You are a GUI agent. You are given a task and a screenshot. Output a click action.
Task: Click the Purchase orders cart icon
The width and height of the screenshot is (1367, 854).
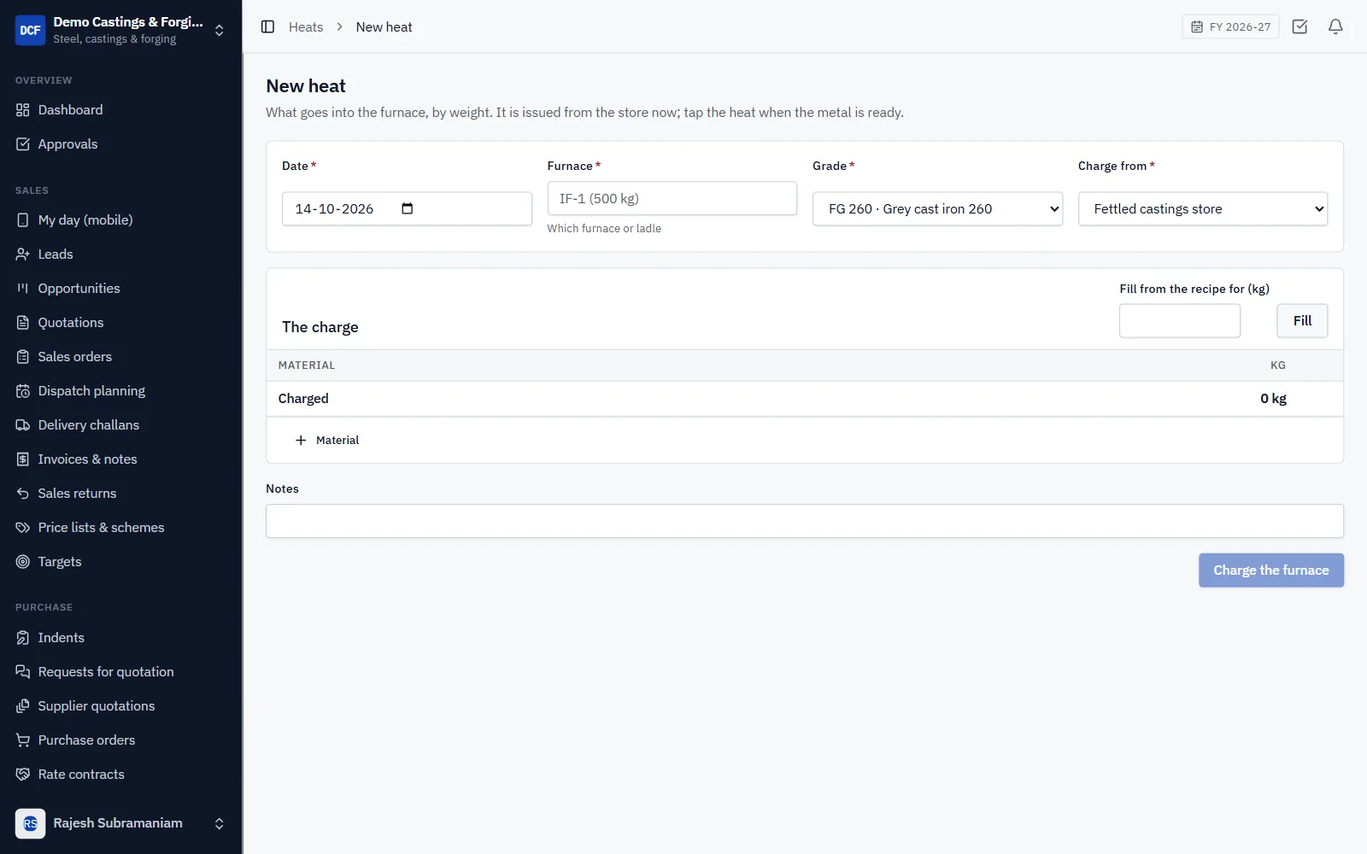[x=23, y=740]
